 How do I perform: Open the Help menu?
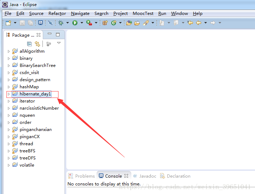198,14
